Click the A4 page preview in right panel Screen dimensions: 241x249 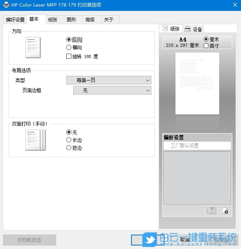197,83
